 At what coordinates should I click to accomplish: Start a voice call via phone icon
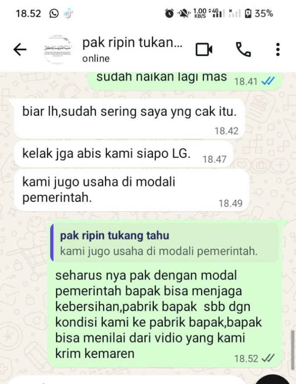click(x=243, y=49)
